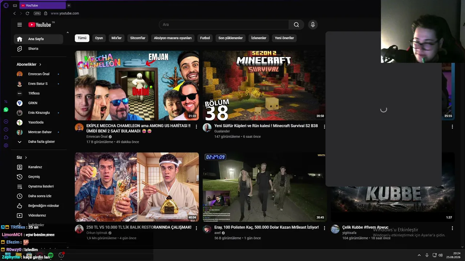Open the TRflexs subscription
465x261 pixels.
pos(39,94)
